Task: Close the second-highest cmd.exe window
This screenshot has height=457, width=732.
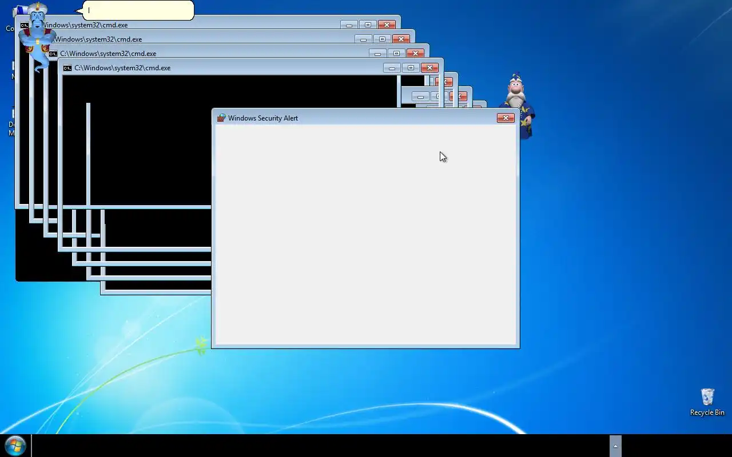Action: [x=401, y=39]
